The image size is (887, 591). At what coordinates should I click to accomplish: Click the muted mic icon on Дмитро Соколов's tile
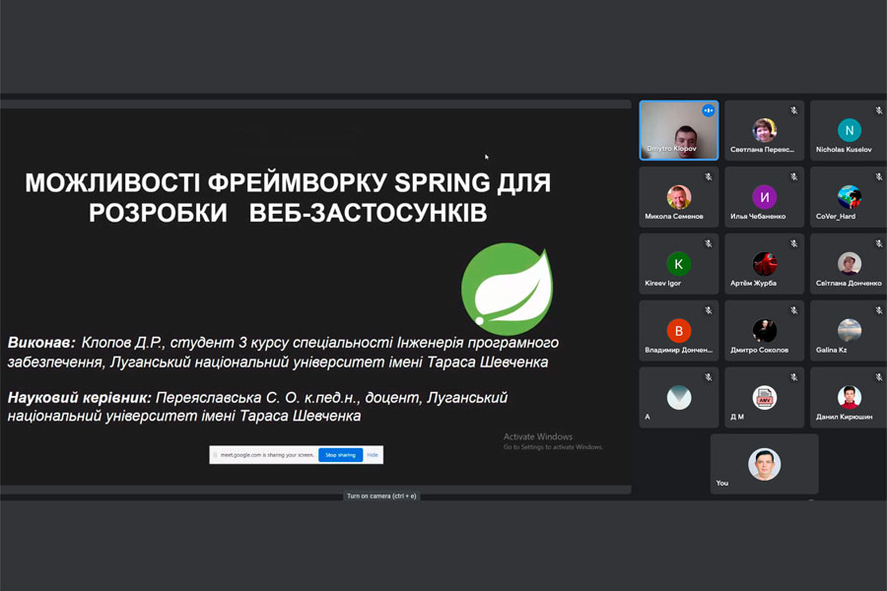pyautogui.click(x=794, y=310)
